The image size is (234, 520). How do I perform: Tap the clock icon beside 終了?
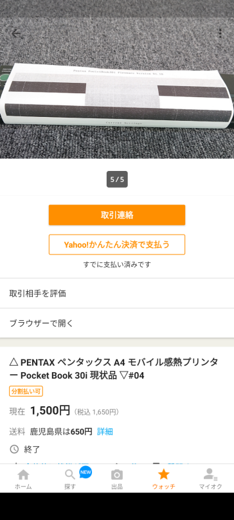pyautogui.click(x=14, y=449)
